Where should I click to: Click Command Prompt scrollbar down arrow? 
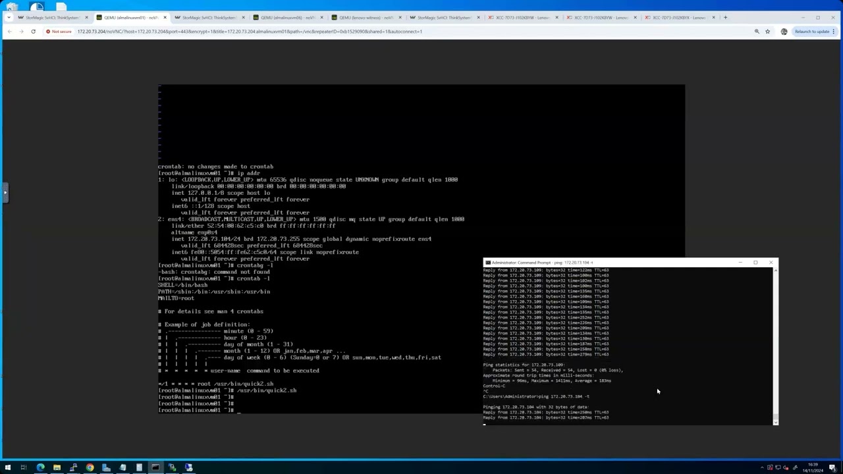(x=775, y=422)
